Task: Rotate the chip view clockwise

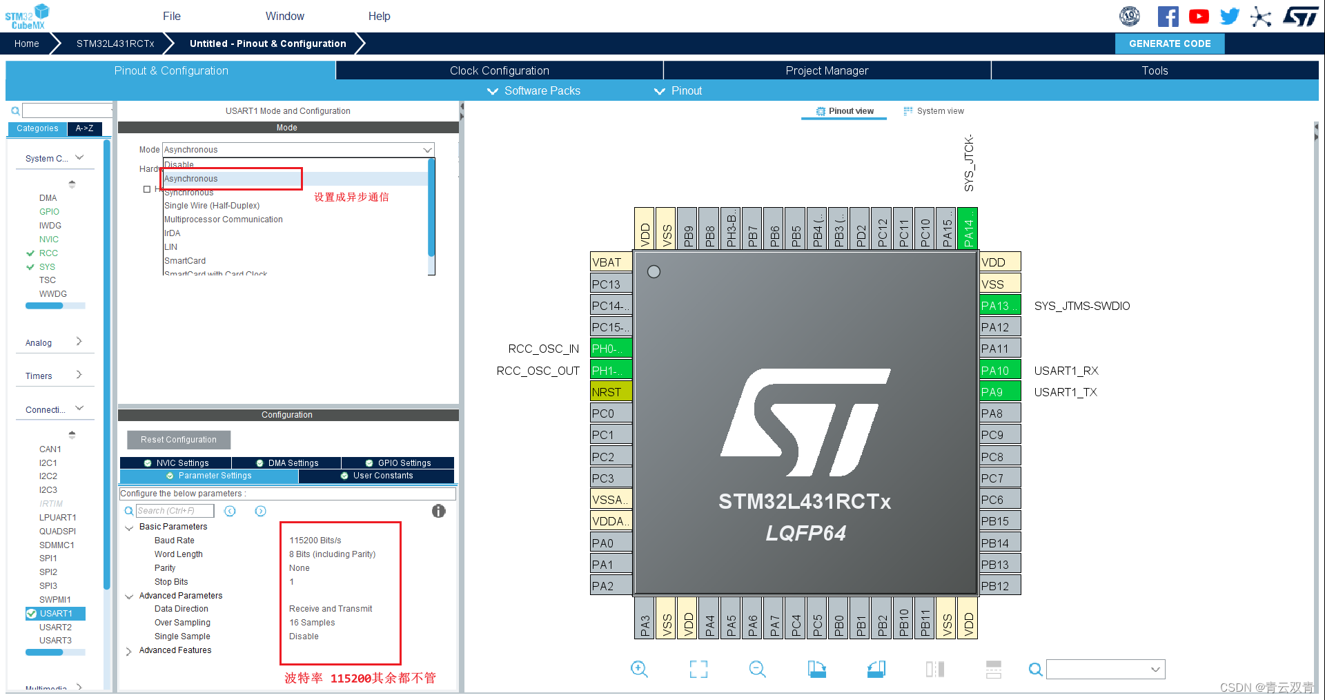Action: [x=816, y=669]
